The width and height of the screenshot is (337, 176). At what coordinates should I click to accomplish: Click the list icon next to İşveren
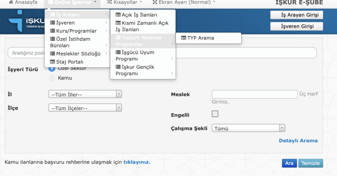tap(52, 23)
